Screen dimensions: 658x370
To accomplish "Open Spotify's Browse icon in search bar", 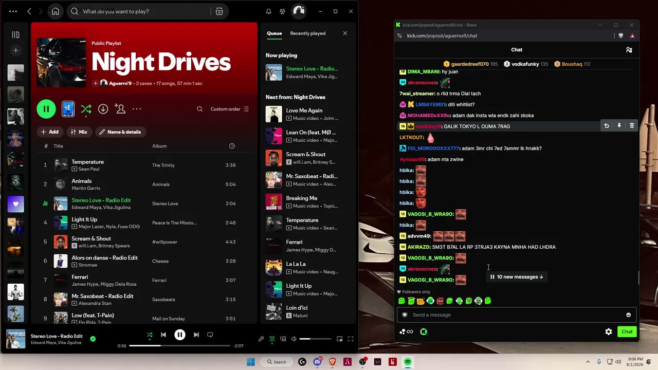I will pyautogui.click(x=220, y=11).
